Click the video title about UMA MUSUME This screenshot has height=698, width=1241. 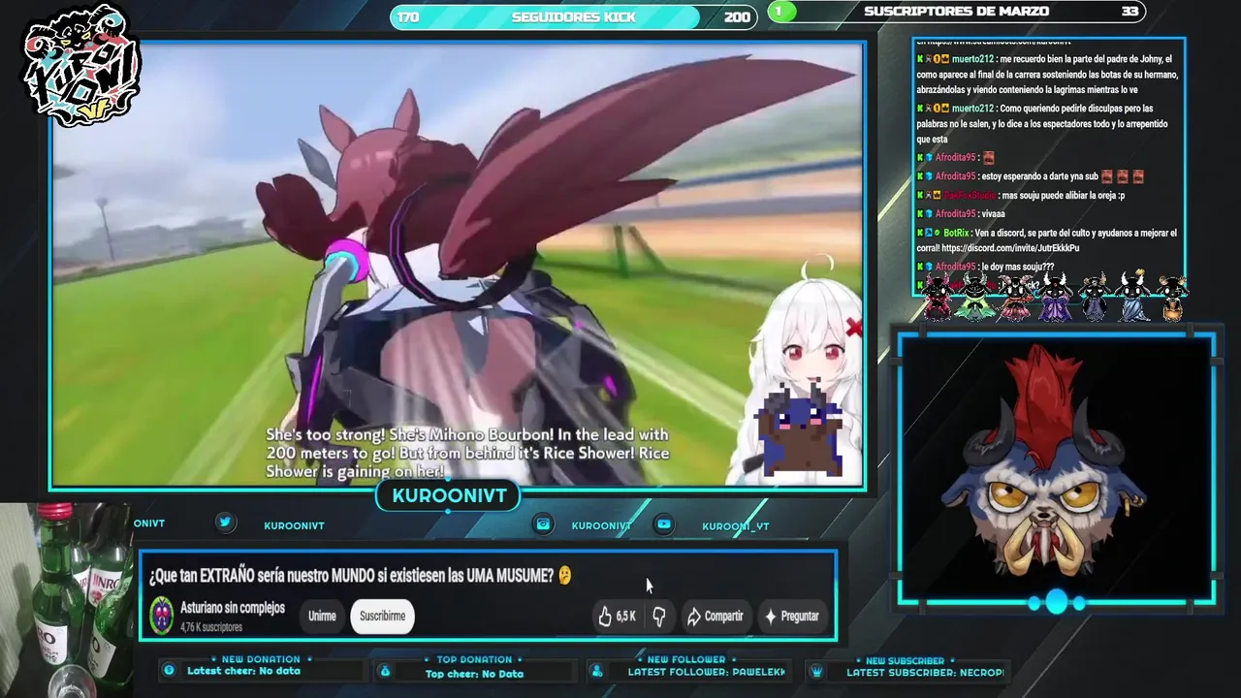coord(360,575)
